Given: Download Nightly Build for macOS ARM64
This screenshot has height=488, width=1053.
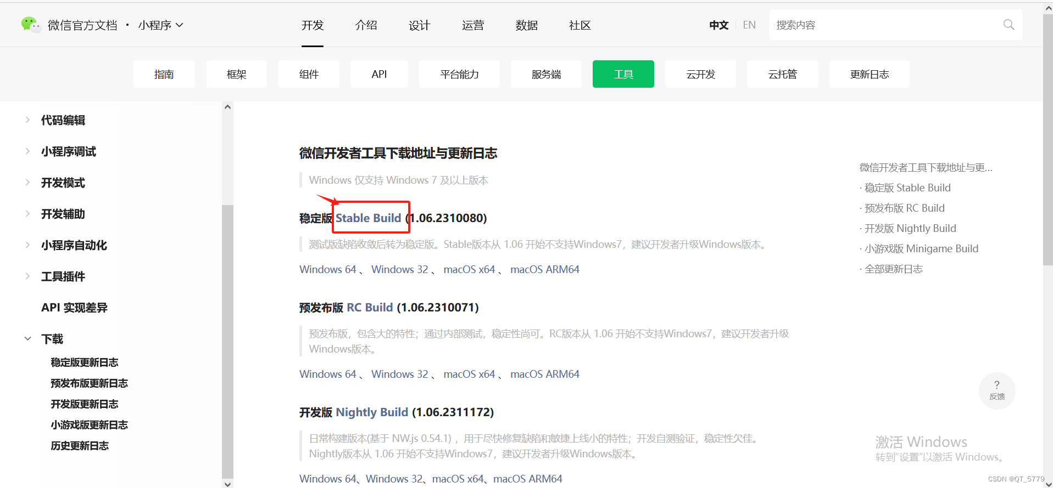Looking at the screenshot, I should tap(528, 479).
